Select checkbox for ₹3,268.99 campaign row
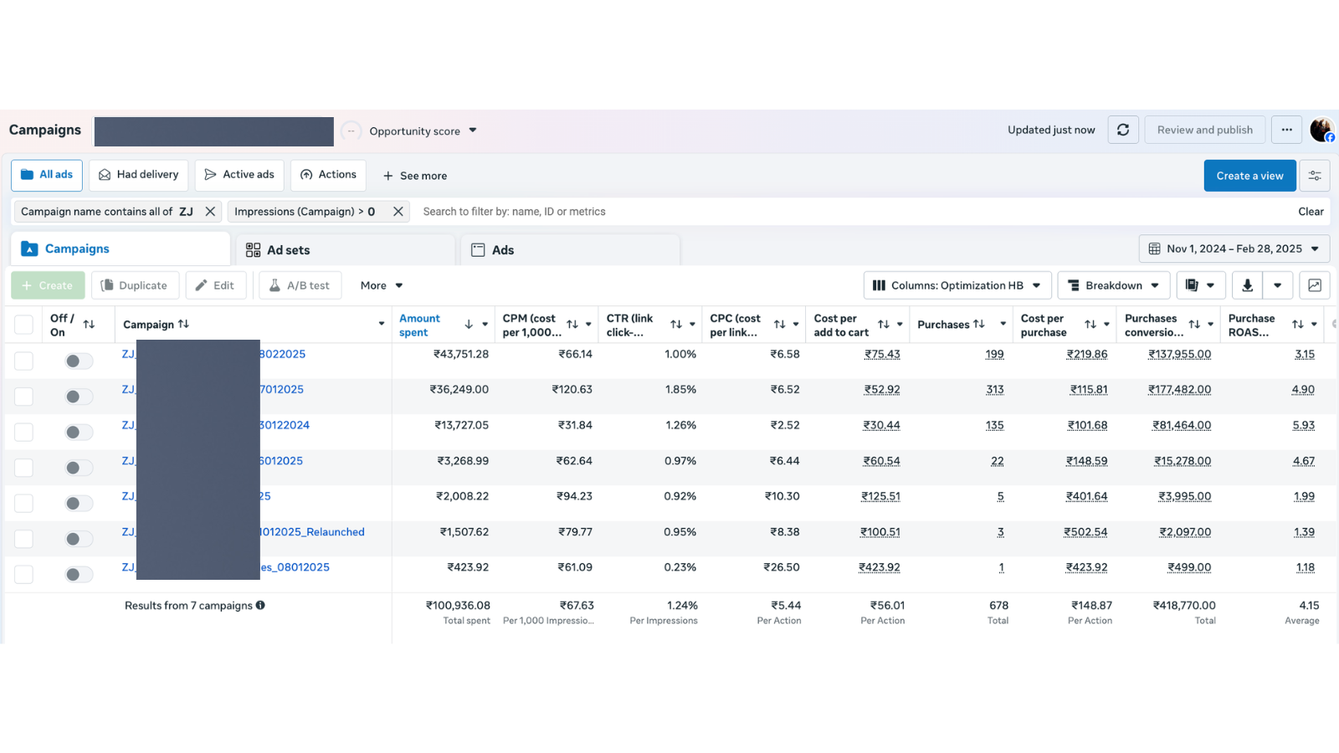1339x753 pixels. [23, 468]
